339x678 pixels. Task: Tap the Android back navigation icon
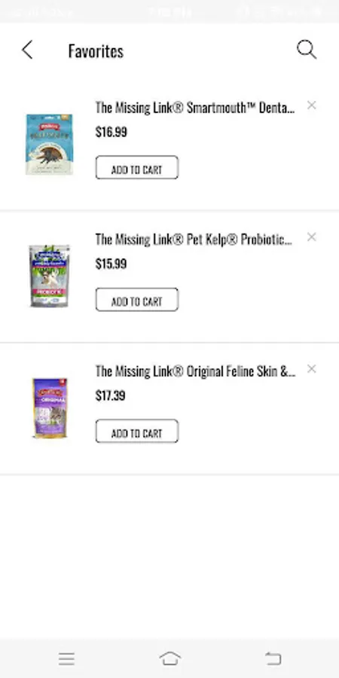(273, 658)
